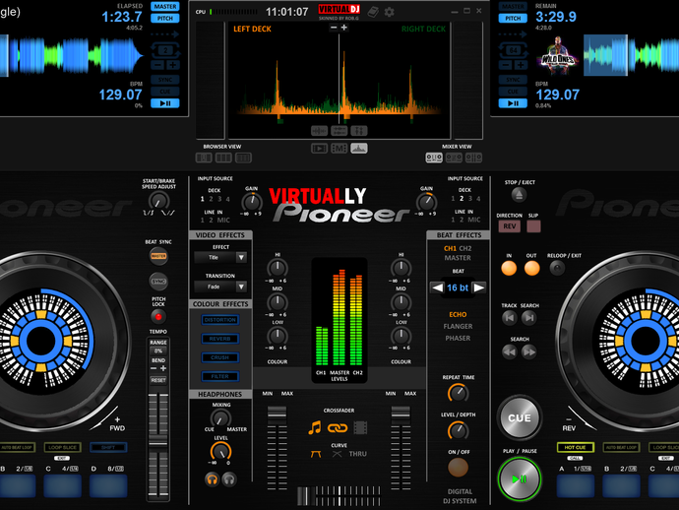
Task: Click the search rewind button
Action: click(x=510, y=351)
